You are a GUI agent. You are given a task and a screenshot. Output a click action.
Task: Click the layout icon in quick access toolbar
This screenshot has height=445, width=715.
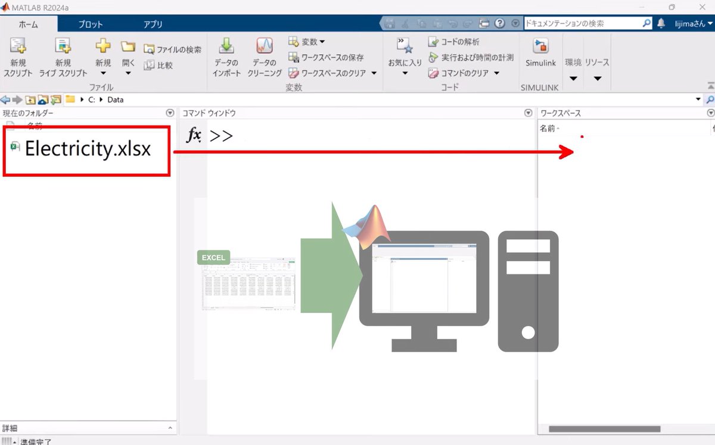484,24
